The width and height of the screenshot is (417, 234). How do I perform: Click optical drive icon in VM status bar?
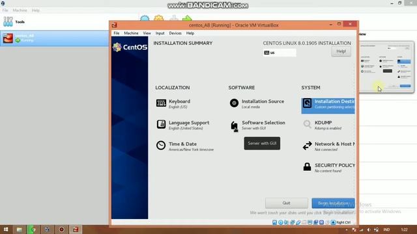pyautogui.click(x=281, y=222)
